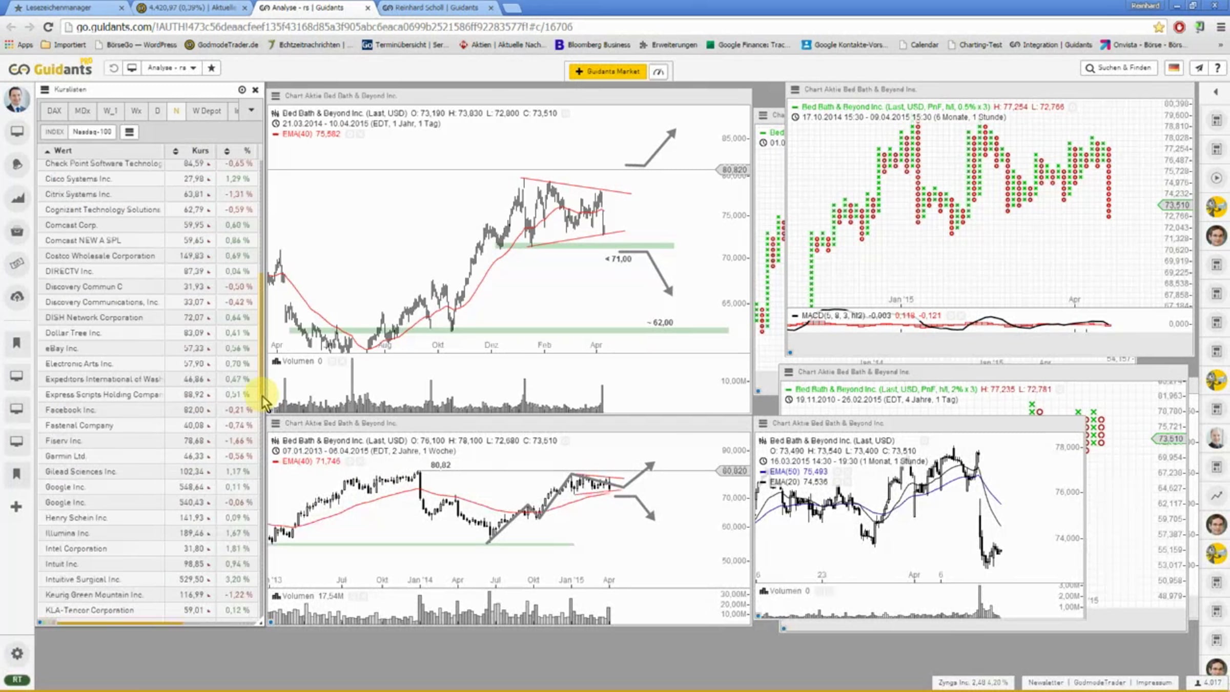Select the W_1 tab in Kurslisten
Viewport: 1230px width, 692px height.
tap(110, 111)
